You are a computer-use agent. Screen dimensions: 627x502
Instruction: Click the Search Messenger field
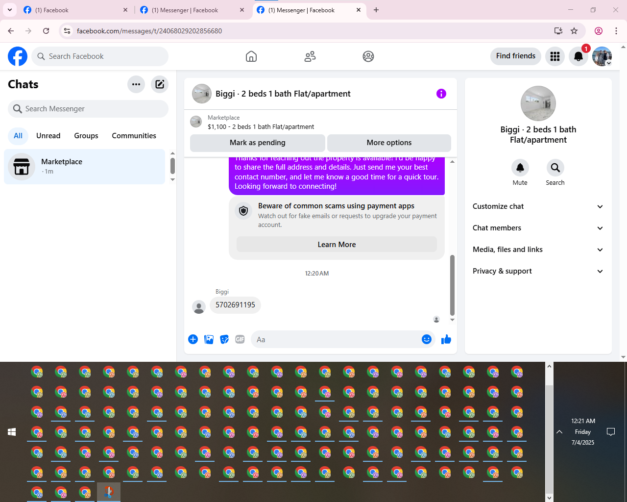(x=88, y=109)
